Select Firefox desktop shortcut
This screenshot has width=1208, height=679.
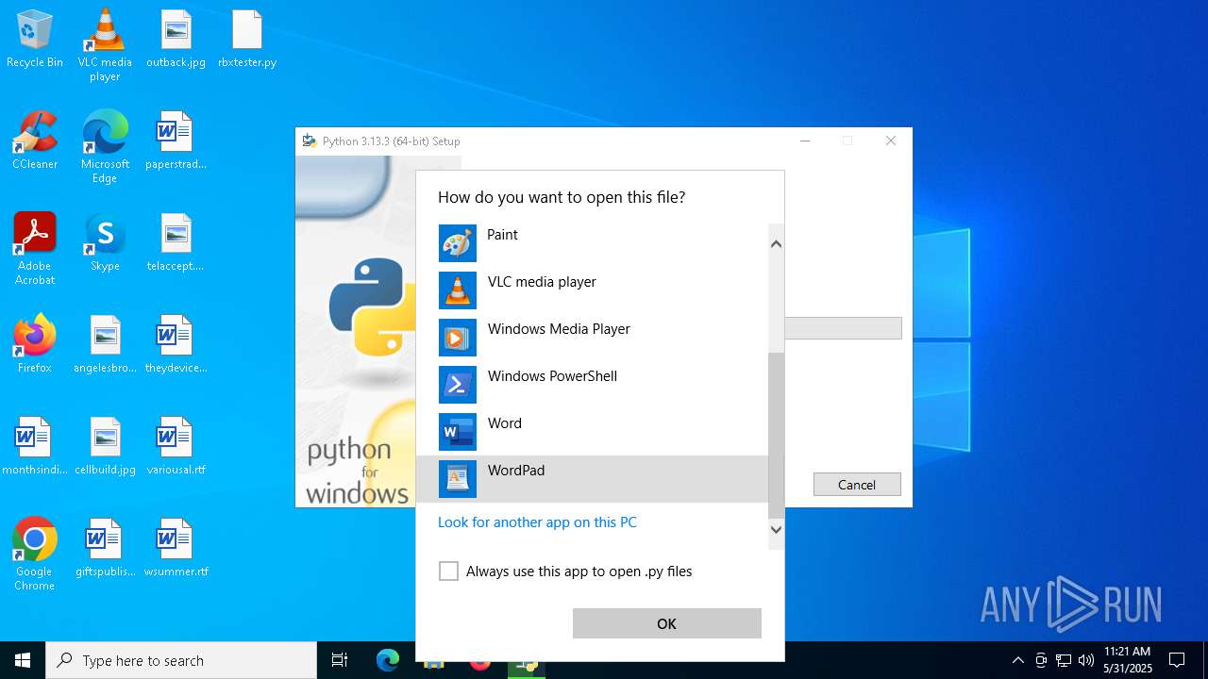(x=35, y=345)
